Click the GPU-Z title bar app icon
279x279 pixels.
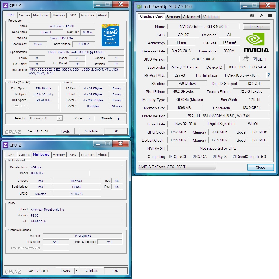[x=139, y=7]
